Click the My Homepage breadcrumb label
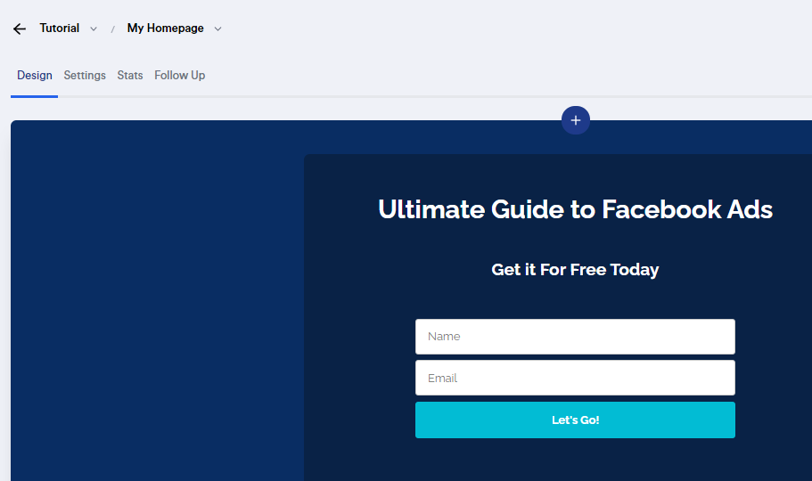The width and height of the screenshot is (812, 481). tap(165, 29)
